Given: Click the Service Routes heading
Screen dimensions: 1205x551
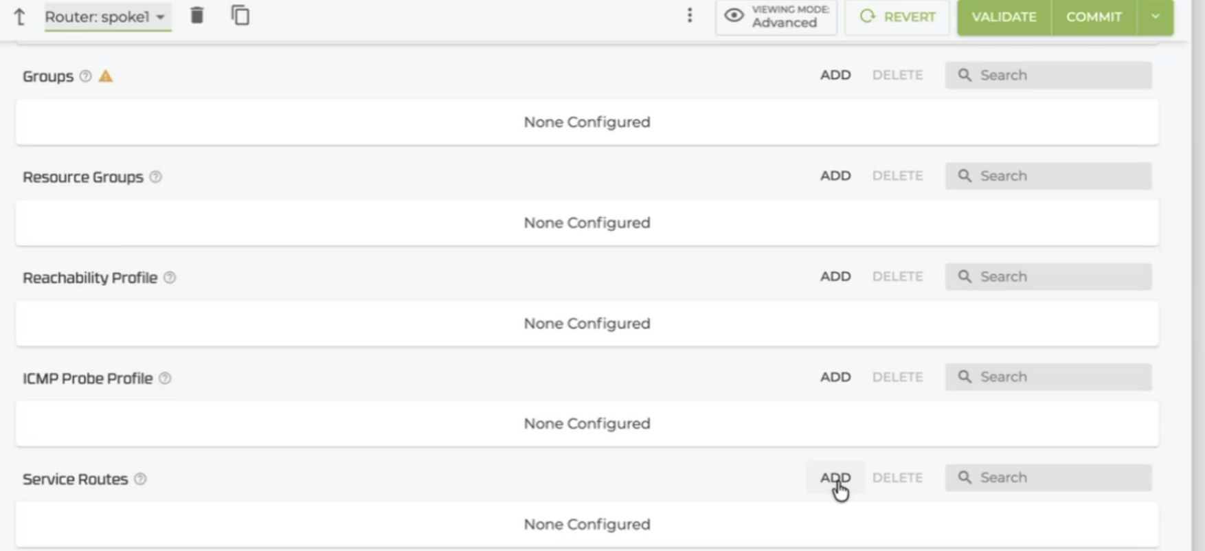Looking at the screenshot, I should [76, 479].
